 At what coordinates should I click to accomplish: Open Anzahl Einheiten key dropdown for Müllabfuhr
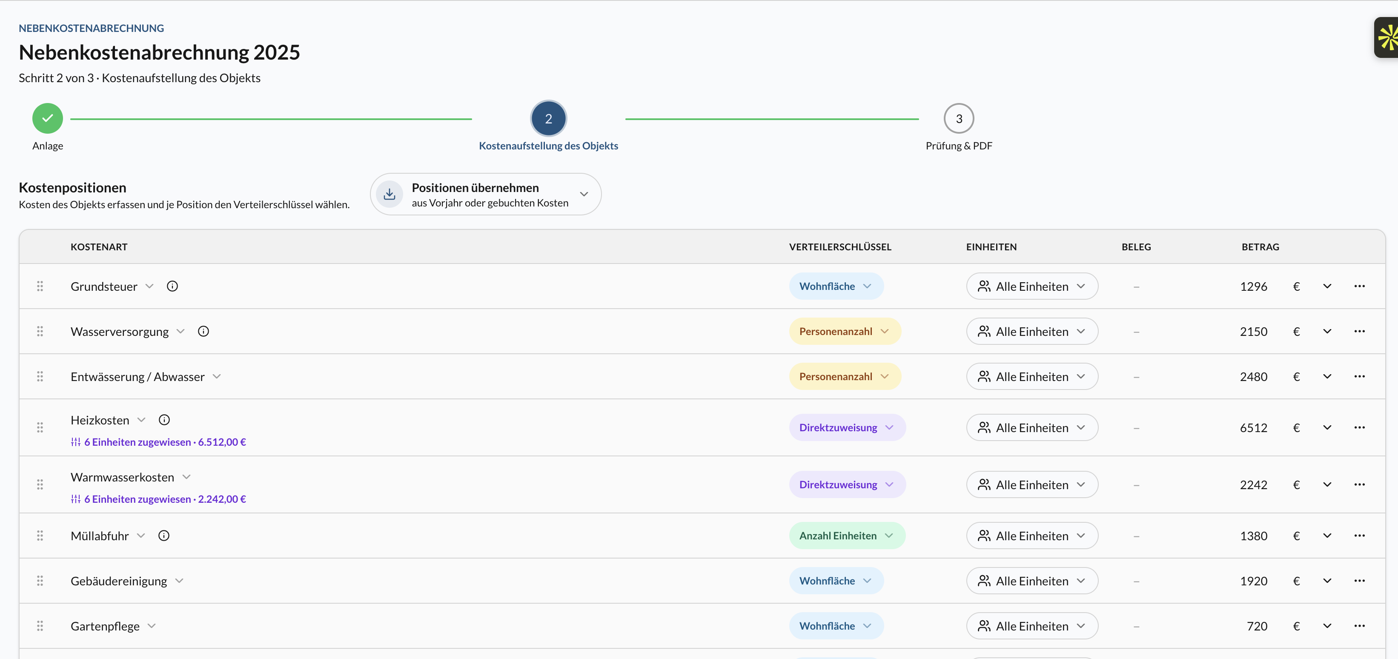click(x=847, y=535)
